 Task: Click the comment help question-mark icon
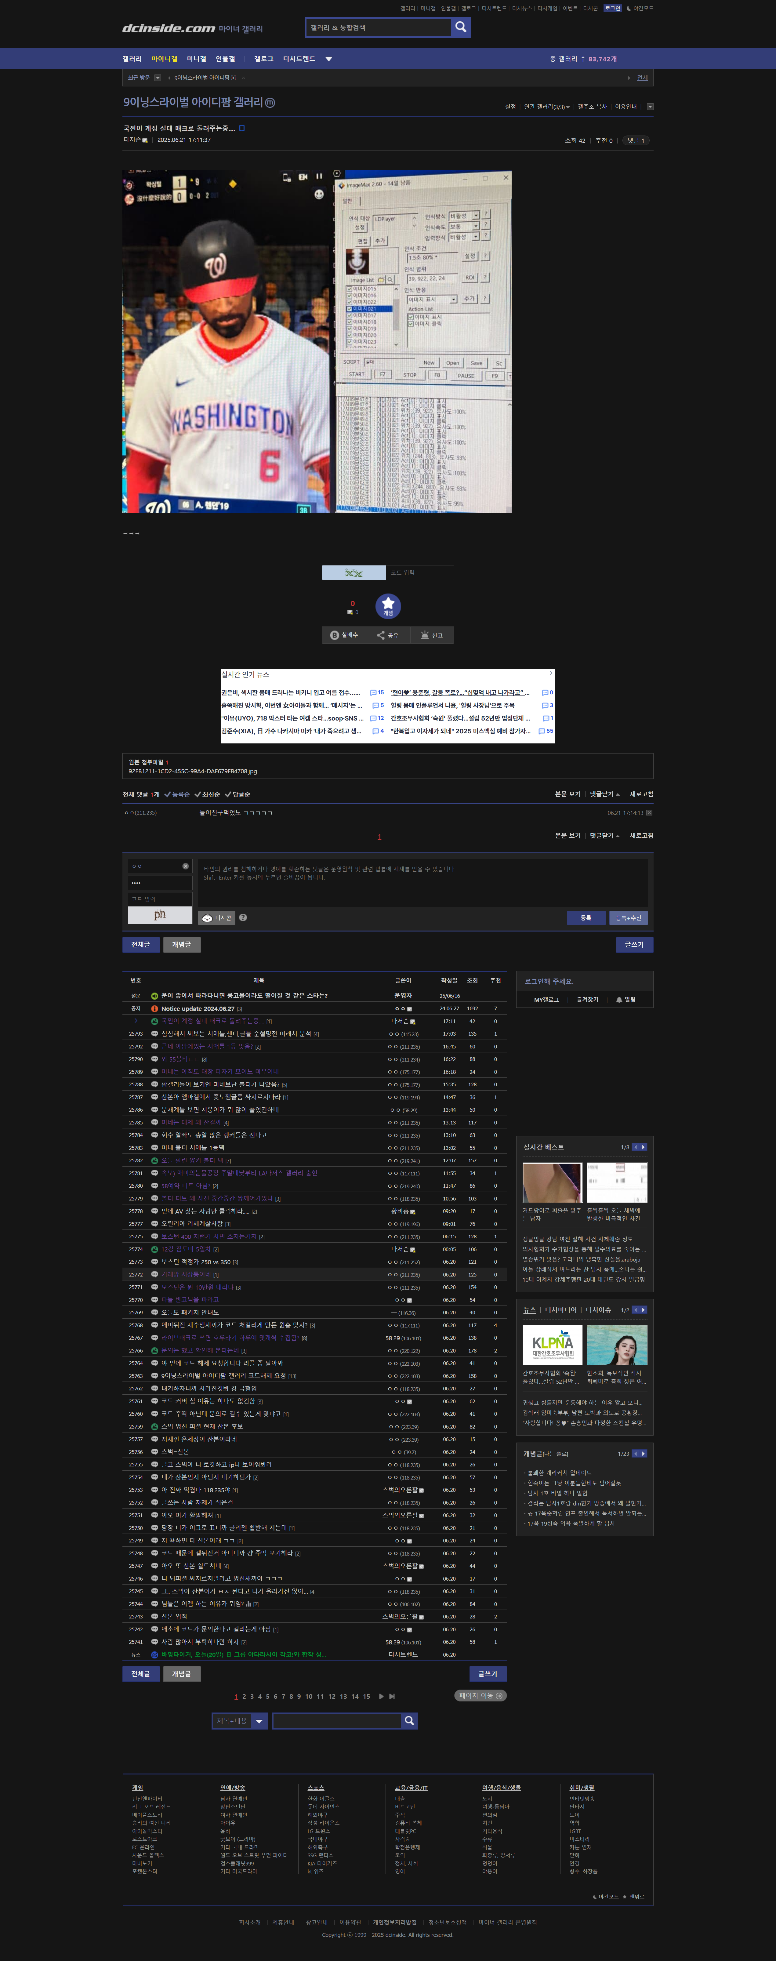[243, 918]
